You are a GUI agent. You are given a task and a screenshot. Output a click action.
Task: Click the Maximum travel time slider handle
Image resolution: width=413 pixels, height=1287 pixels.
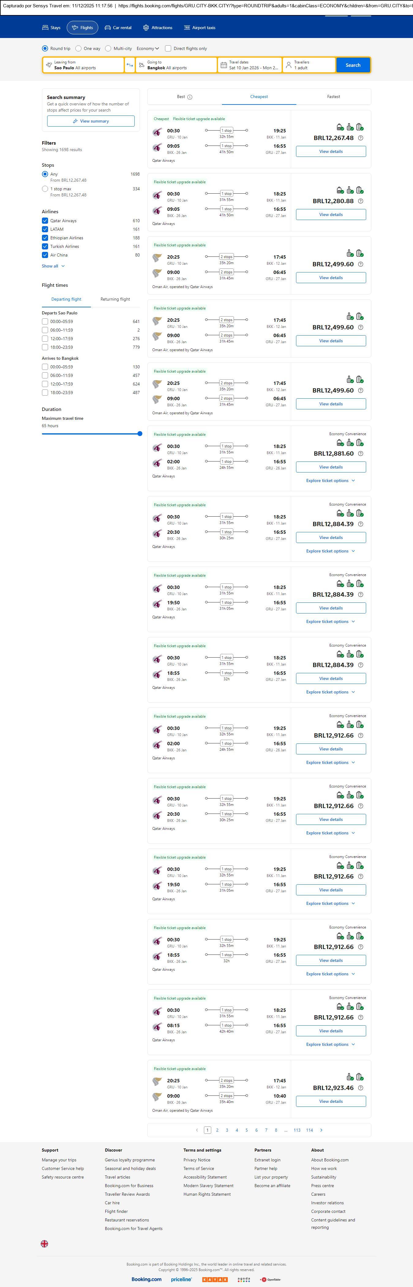(x=140, y=434)
